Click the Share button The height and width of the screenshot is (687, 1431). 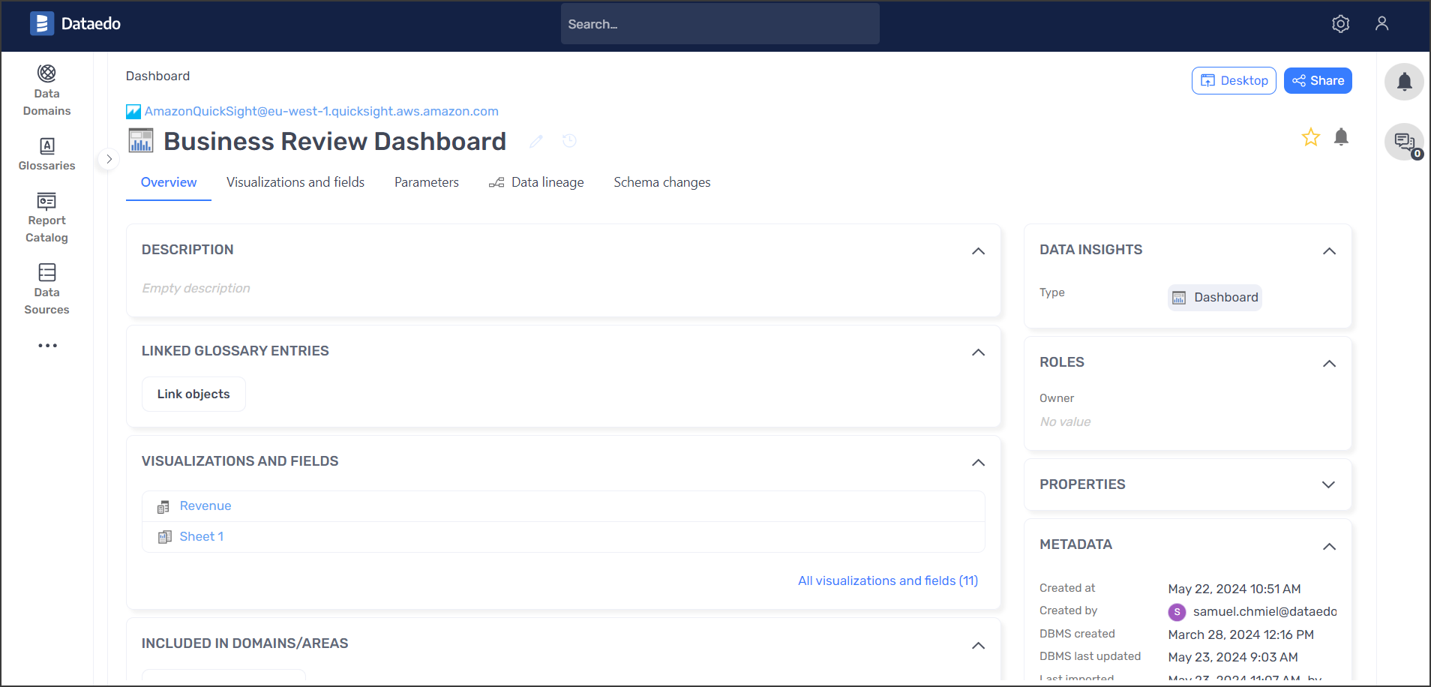pyautogui.click(x=1318, y=81)
